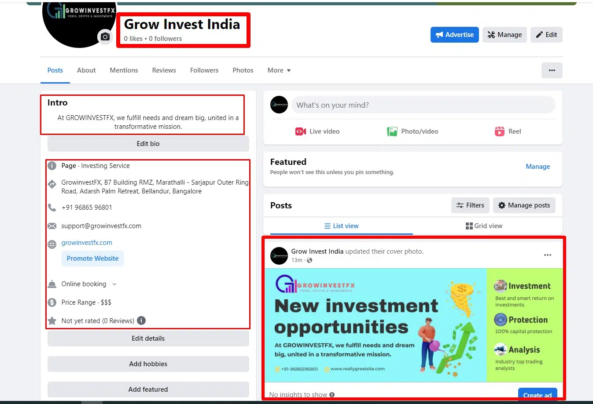The height and width of the screenshot is (404, 593).
Task: Open the cover photo image in post
Action: 413,325
